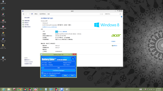Select the Recycle Bin desktop icon

(x=3, y=2)
